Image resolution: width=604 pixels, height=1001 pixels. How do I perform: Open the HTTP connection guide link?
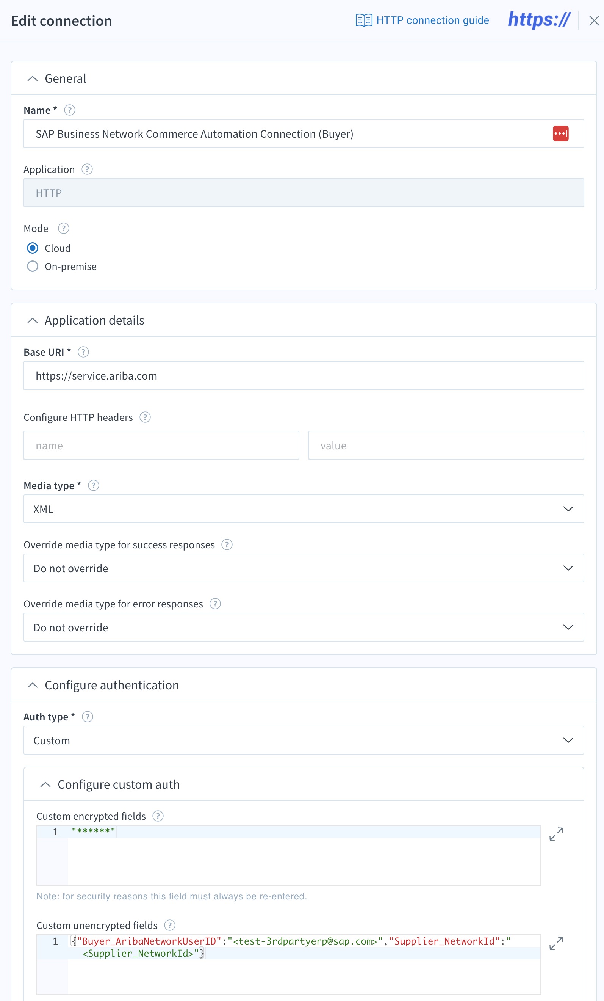click(422, 20)
